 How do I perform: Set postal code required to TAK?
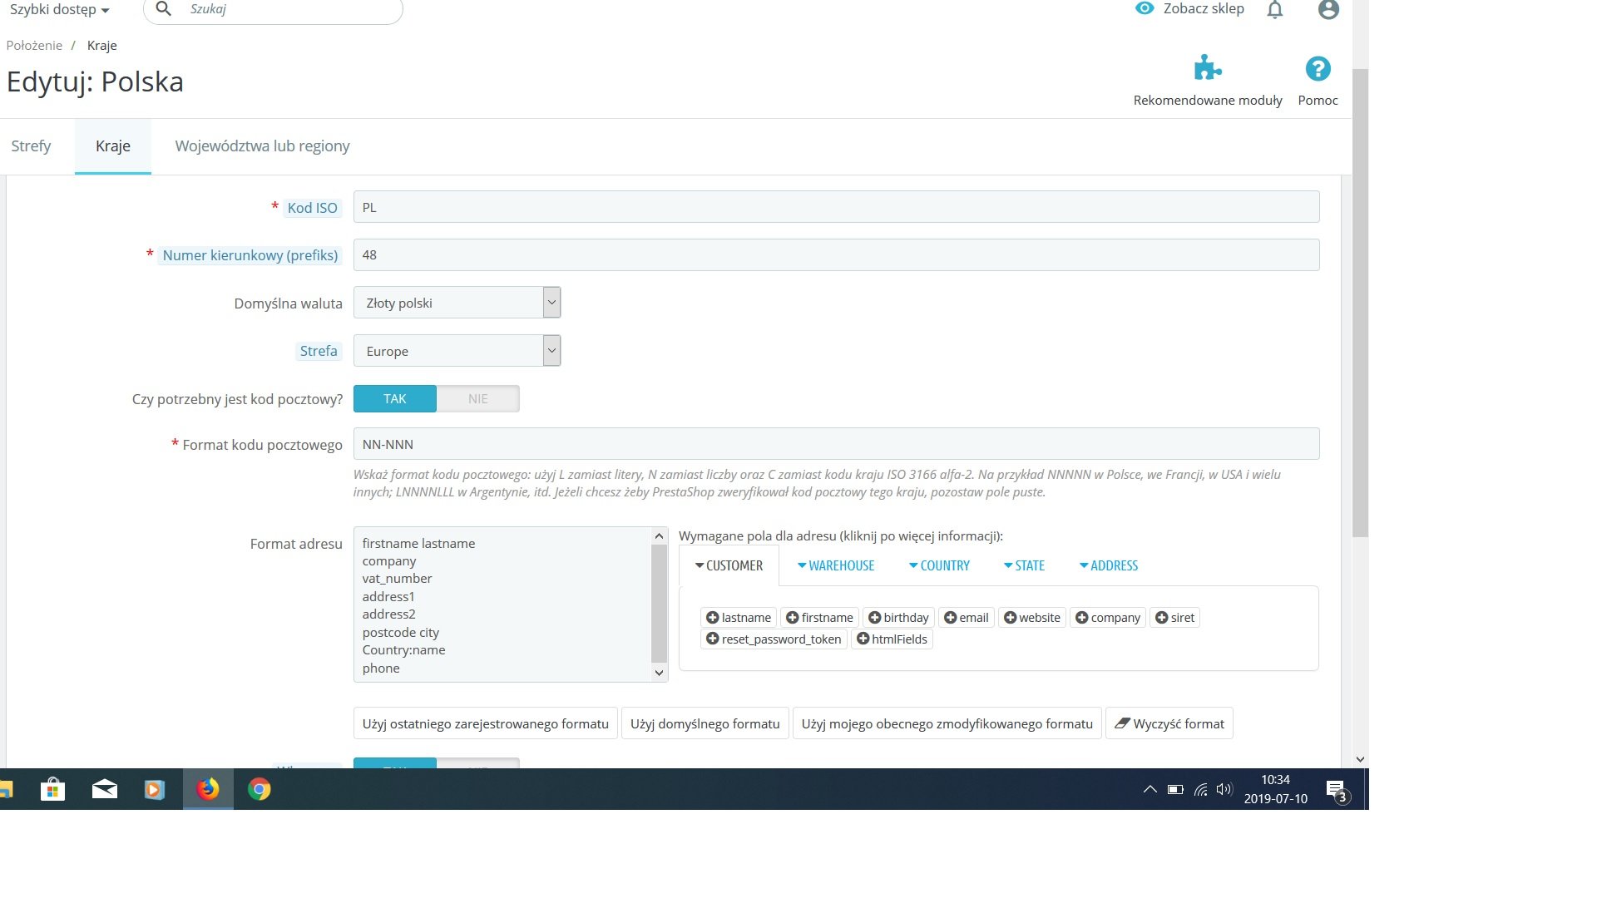click(x=395, y=399)
